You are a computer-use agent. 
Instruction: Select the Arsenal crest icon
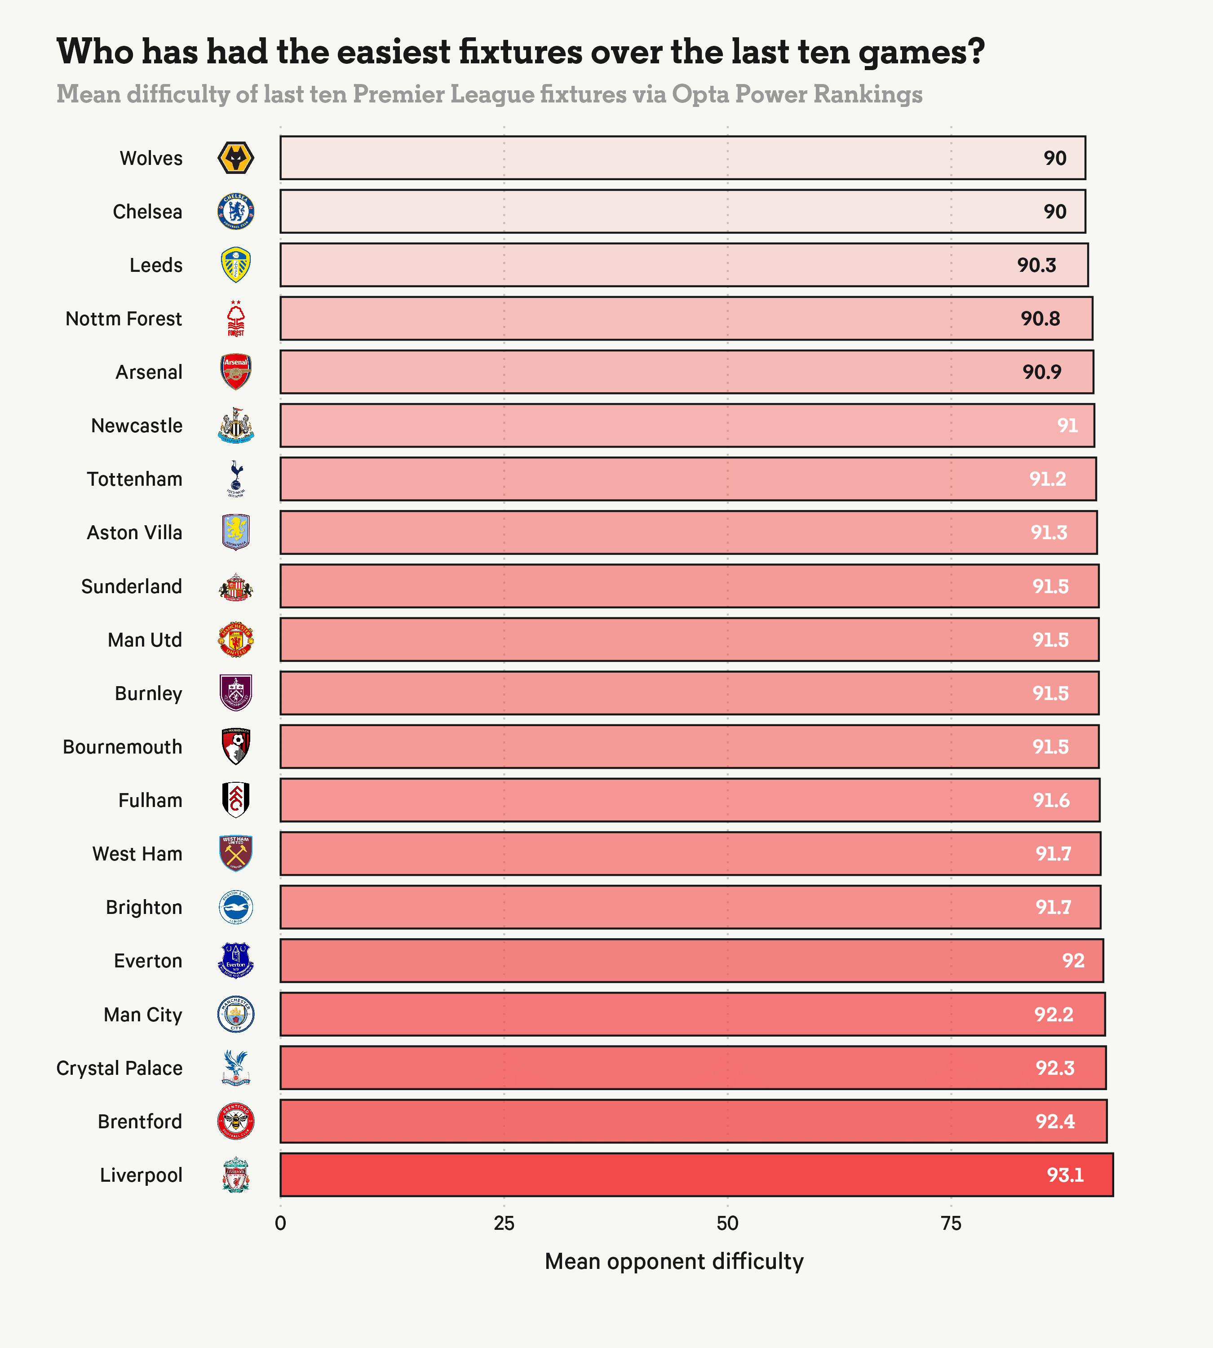(235, 372)
